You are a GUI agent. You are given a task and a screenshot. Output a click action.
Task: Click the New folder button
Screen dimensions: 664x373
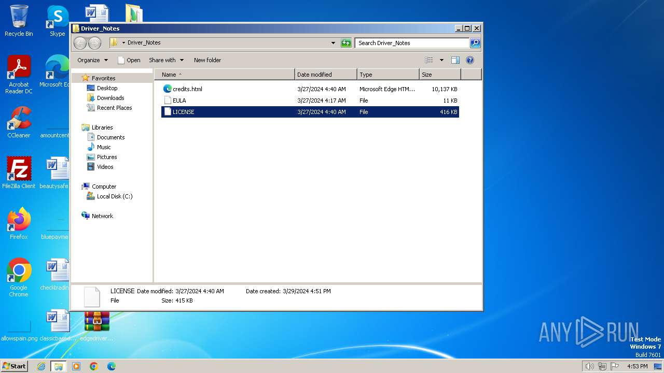tap(208, 60)
